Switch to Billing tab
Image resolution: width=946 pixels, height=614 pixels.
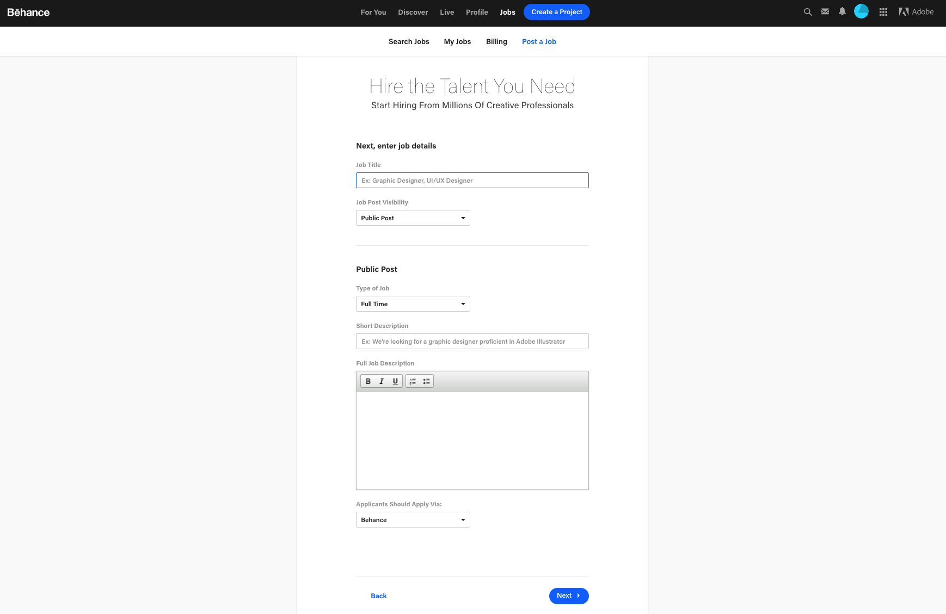(x=496, y=41)
